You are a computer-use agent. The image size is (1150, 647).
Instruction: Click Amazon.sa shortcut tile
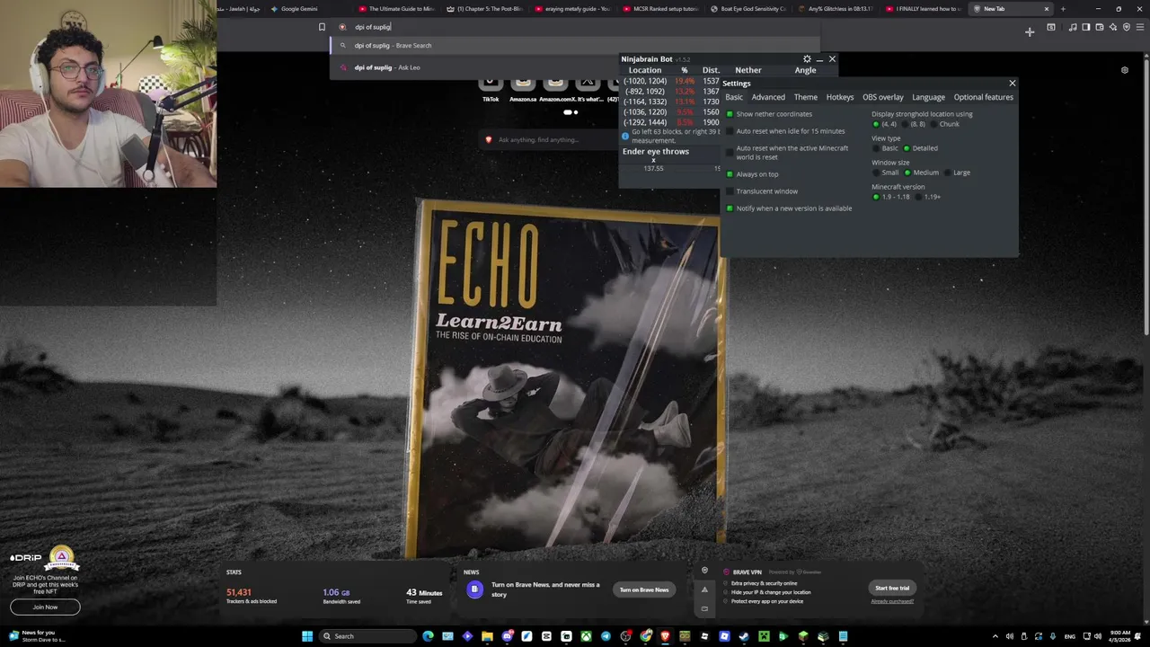coord(523,89)
